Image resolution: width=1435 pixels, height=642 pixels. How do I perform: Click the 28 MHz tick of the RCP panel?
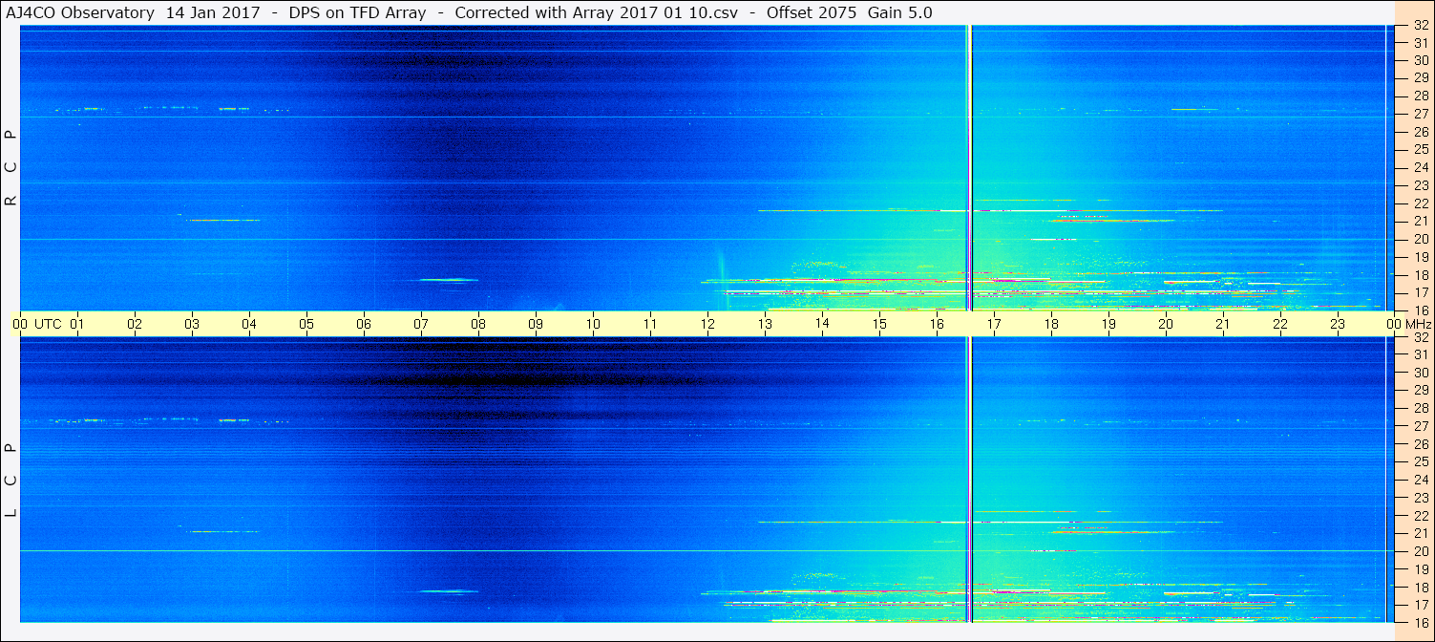(x=1421, y=96)
